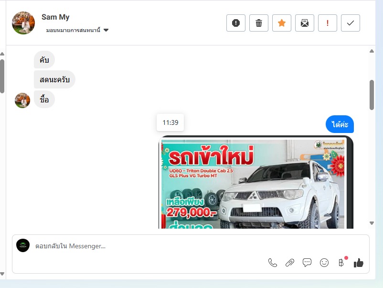
Task: Click the chat scroll-up arrow at the top right
Action: click(x=372, y=51)
